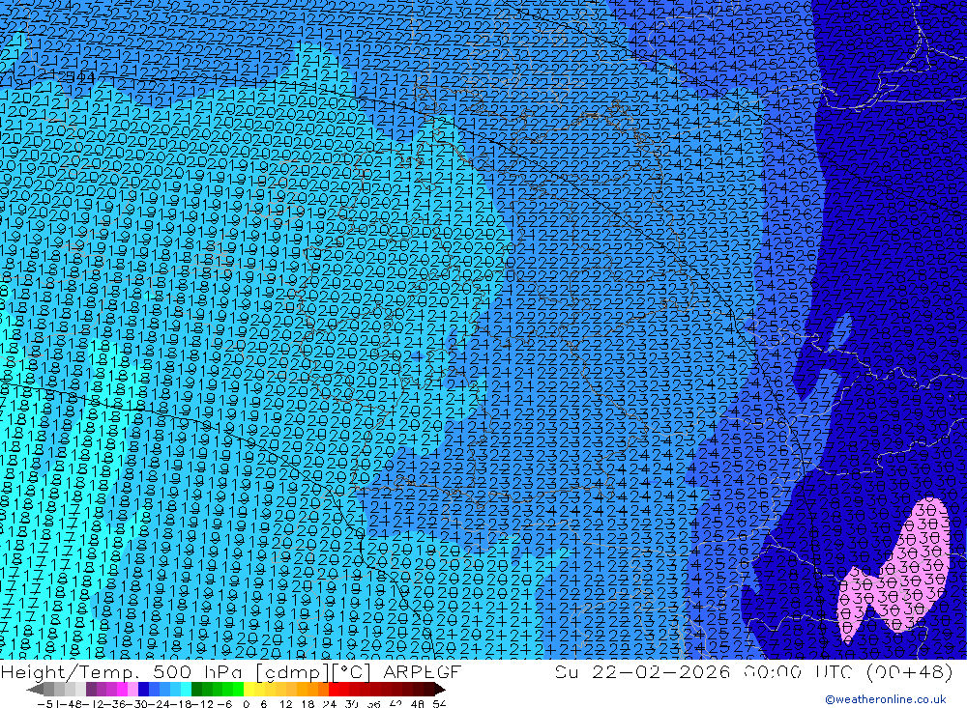Click the Height/Temp. 500 hPa chart title

[124, 671]
